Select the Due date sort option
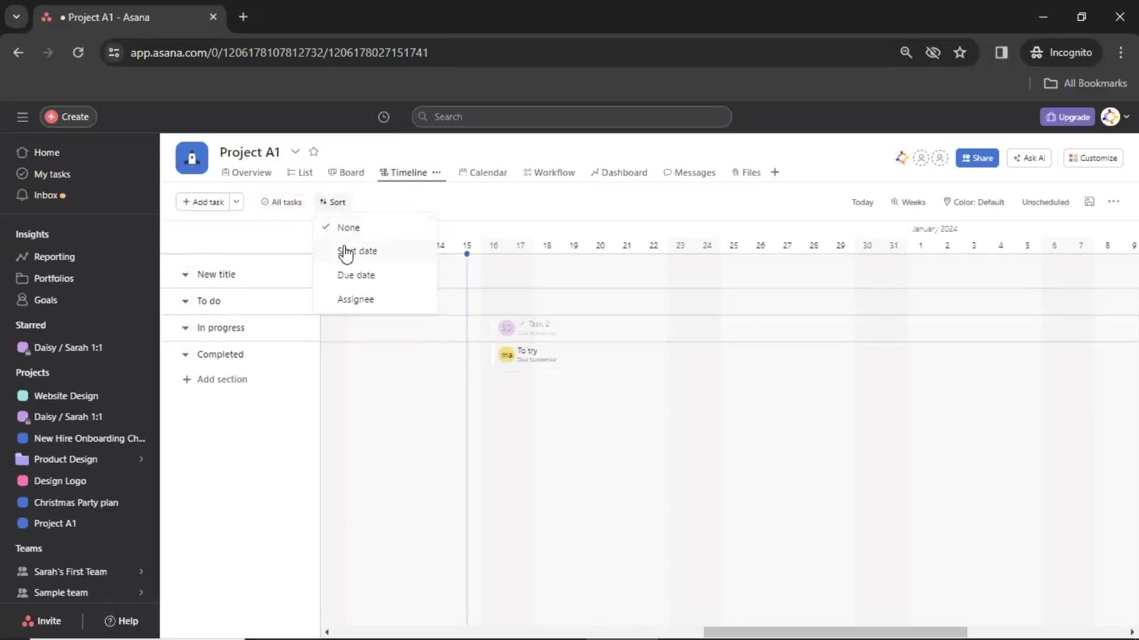 click(x=355, y=275)
